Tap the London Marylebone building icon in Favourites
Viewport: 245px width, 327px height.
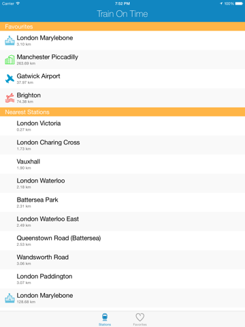pos(10,40)
